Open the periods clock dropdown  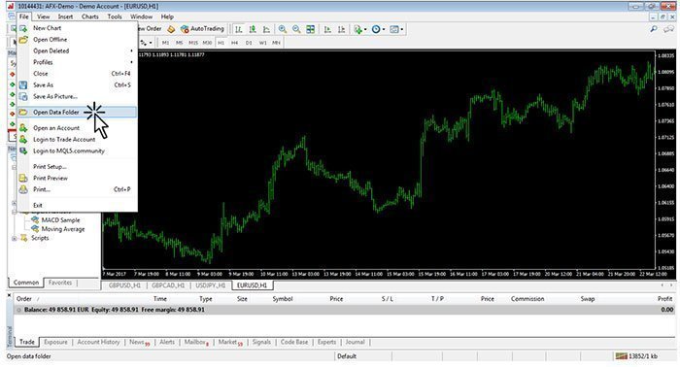click(378, 29)
